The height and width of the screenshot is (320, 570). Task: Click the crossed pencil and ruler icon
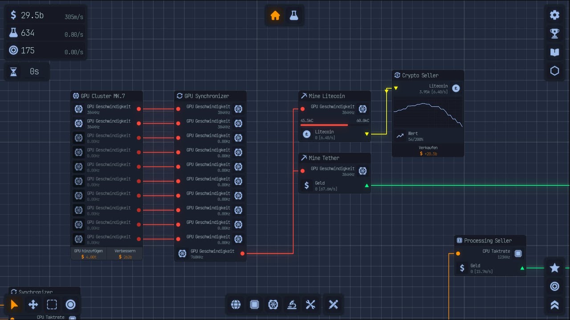(x=334, y=304)
